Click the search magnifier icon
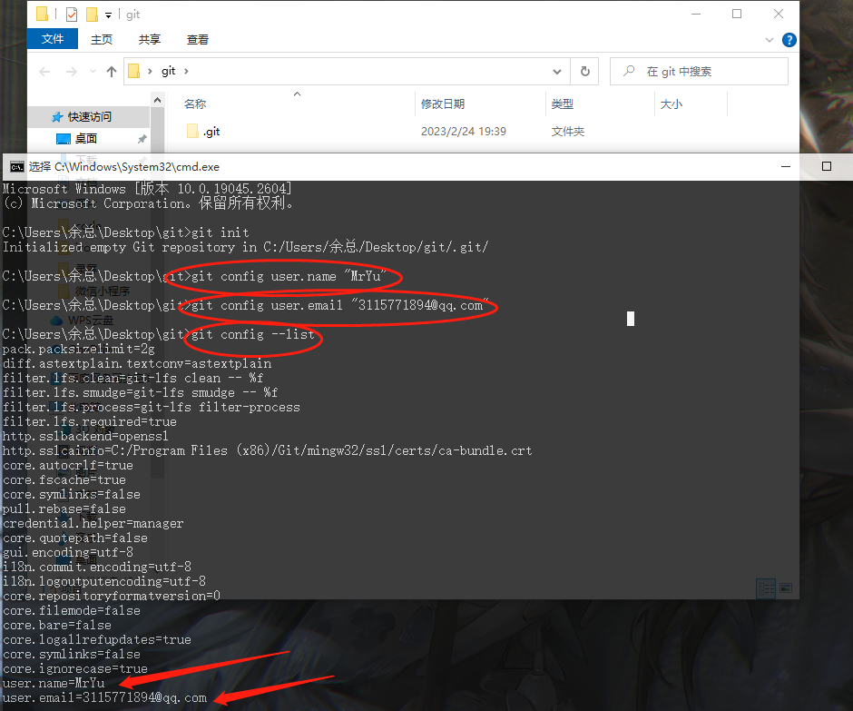The width and height of the screenshot is (853, 711). coord(629,72)
